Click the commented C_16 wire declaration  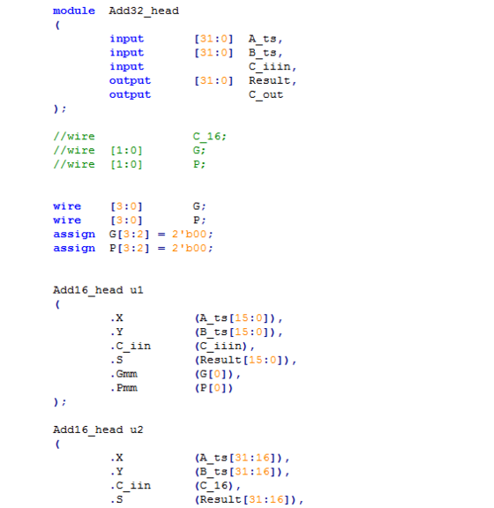(x=139, y=137)
